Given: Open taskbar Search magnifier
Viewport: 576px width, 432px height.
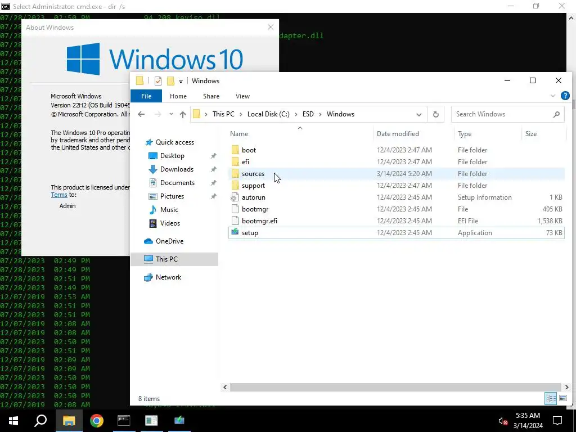Looking at the screenshot, I should click(x=40, y=421).
